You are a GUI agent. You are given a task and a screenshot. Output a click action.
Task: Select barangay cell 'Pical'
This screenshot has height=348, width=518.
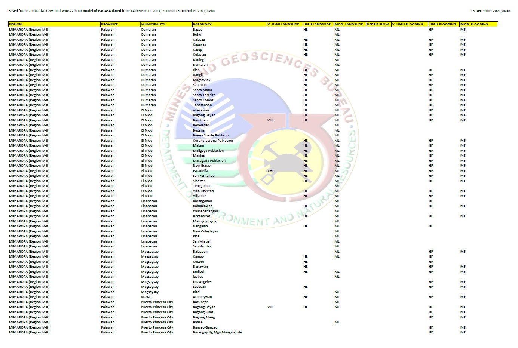pos(196,236)
